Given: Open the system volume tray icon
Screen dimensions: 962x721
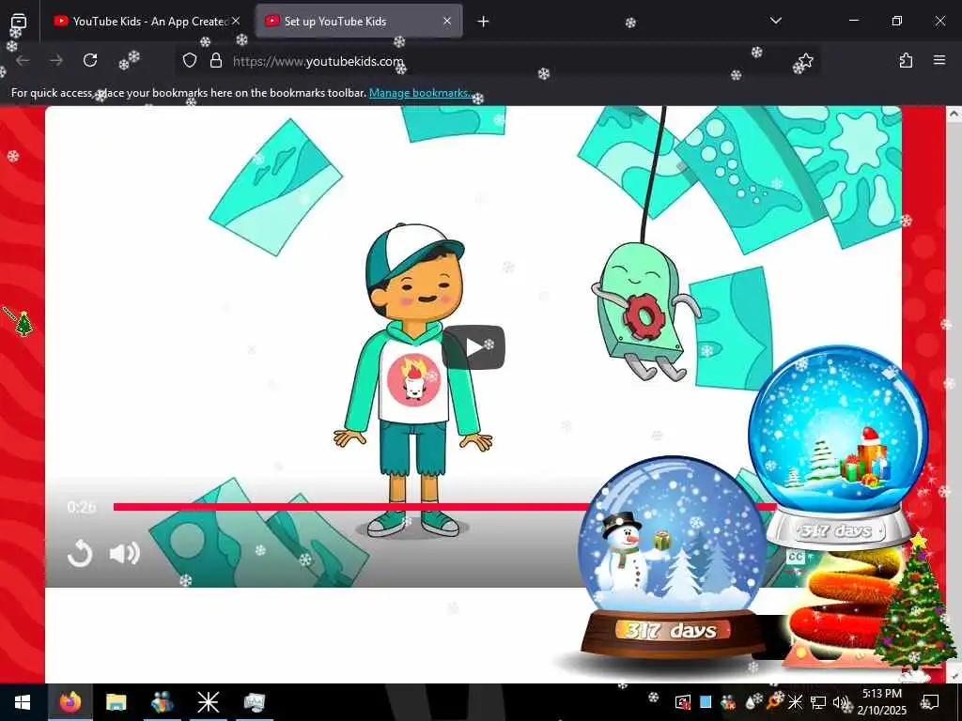Looking at the screenshot, I should pyautogui.click(x=841, y=702).
